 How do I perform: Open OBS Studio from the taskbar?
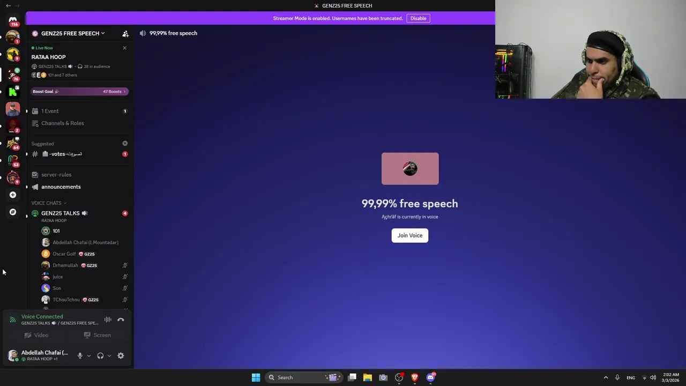pos(399,377)
